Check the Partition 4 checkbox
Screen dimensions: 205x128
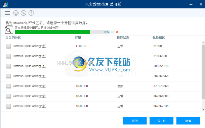pyautogui.click(x=9, y=86)
